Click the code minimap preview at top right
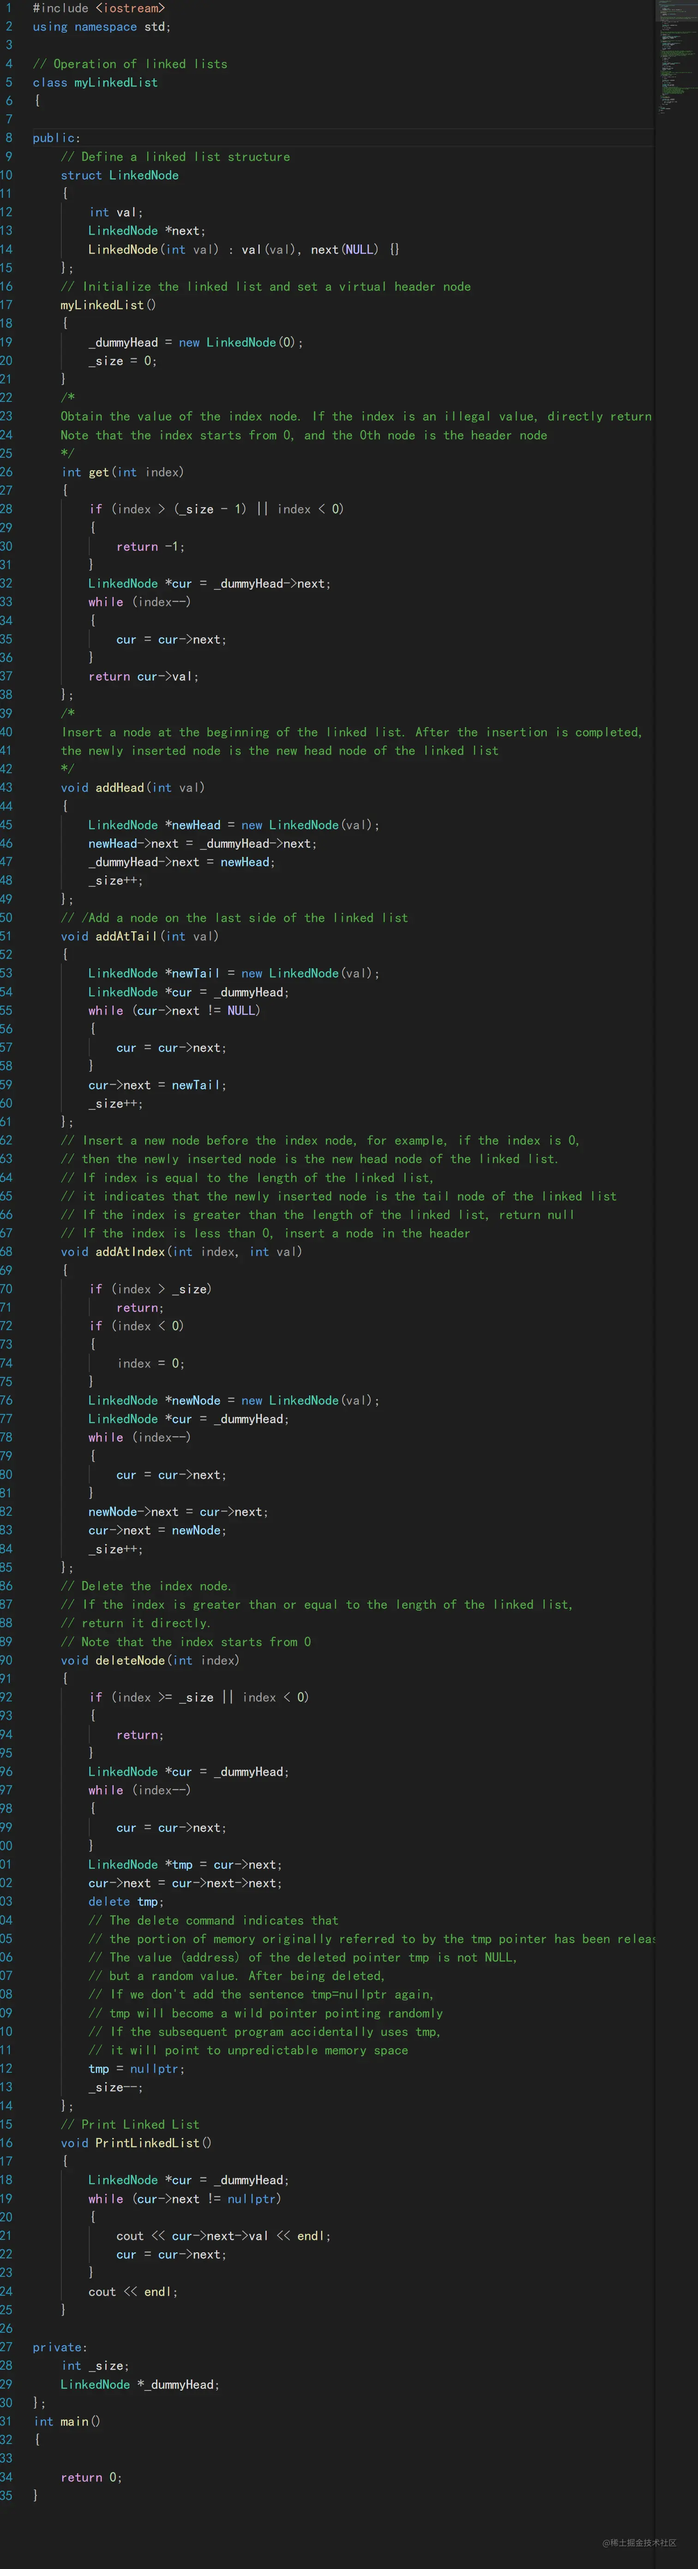698x2569 pixels. click(676, 58)
